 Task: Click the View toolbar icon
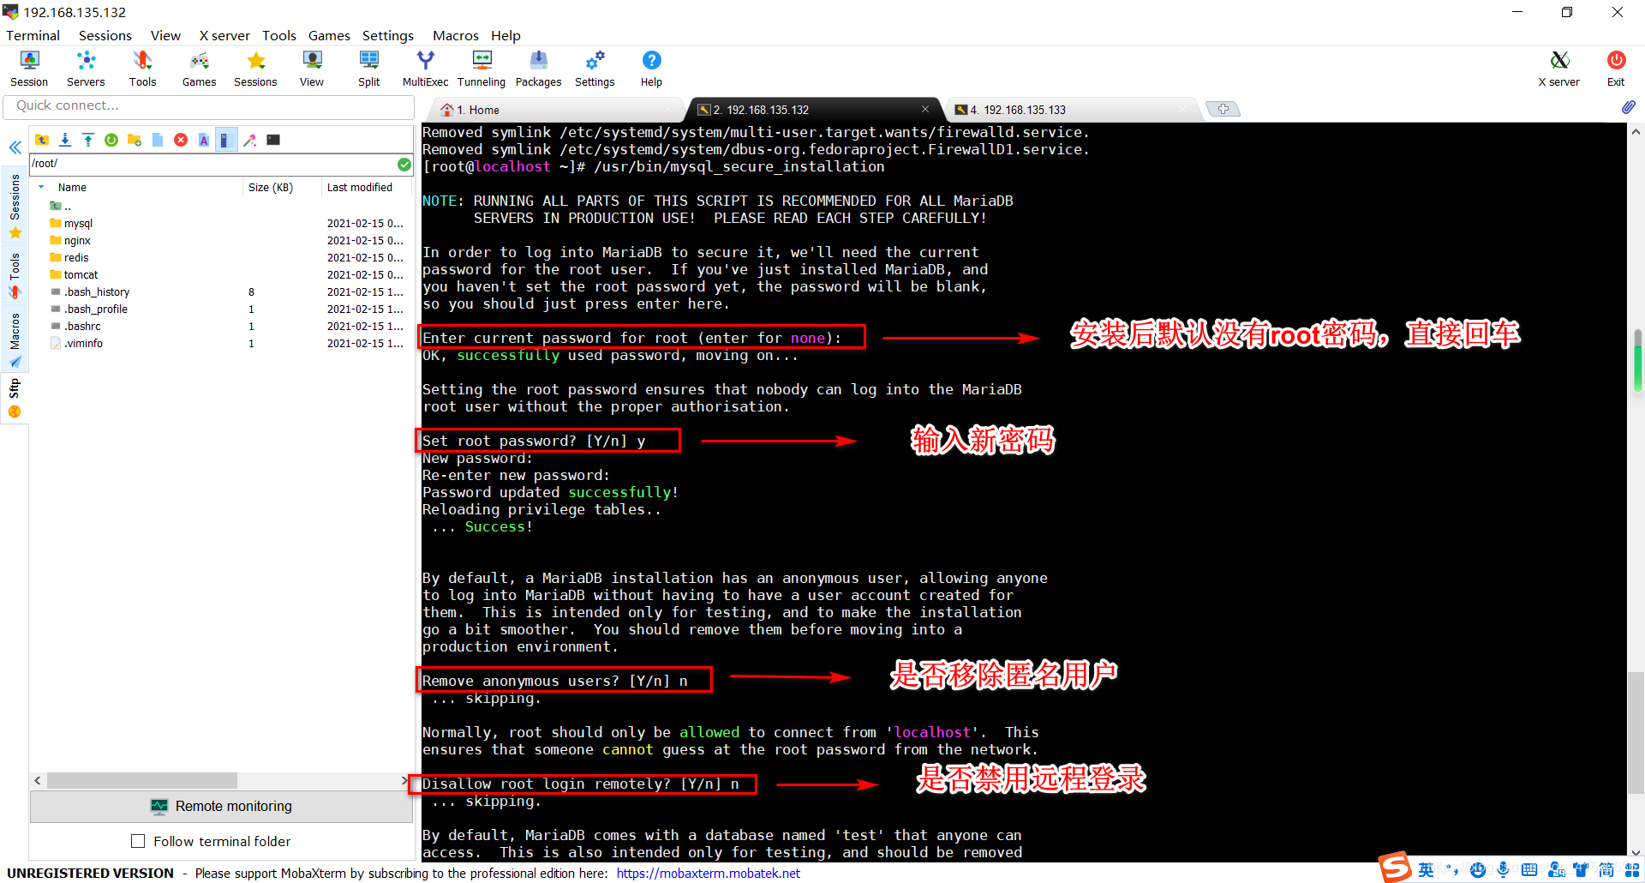point(312,69)
